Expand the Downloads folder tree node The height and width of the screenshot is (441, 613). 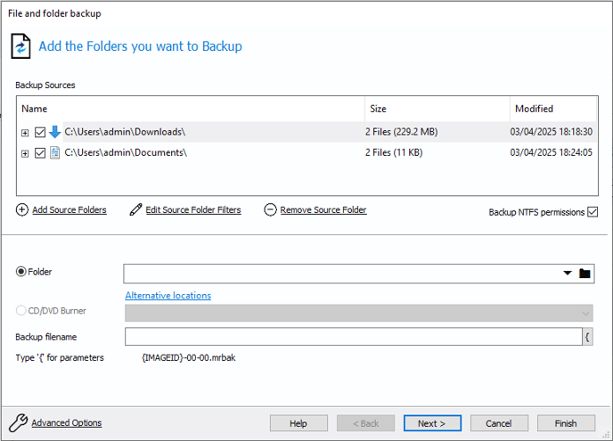(25, 133)
